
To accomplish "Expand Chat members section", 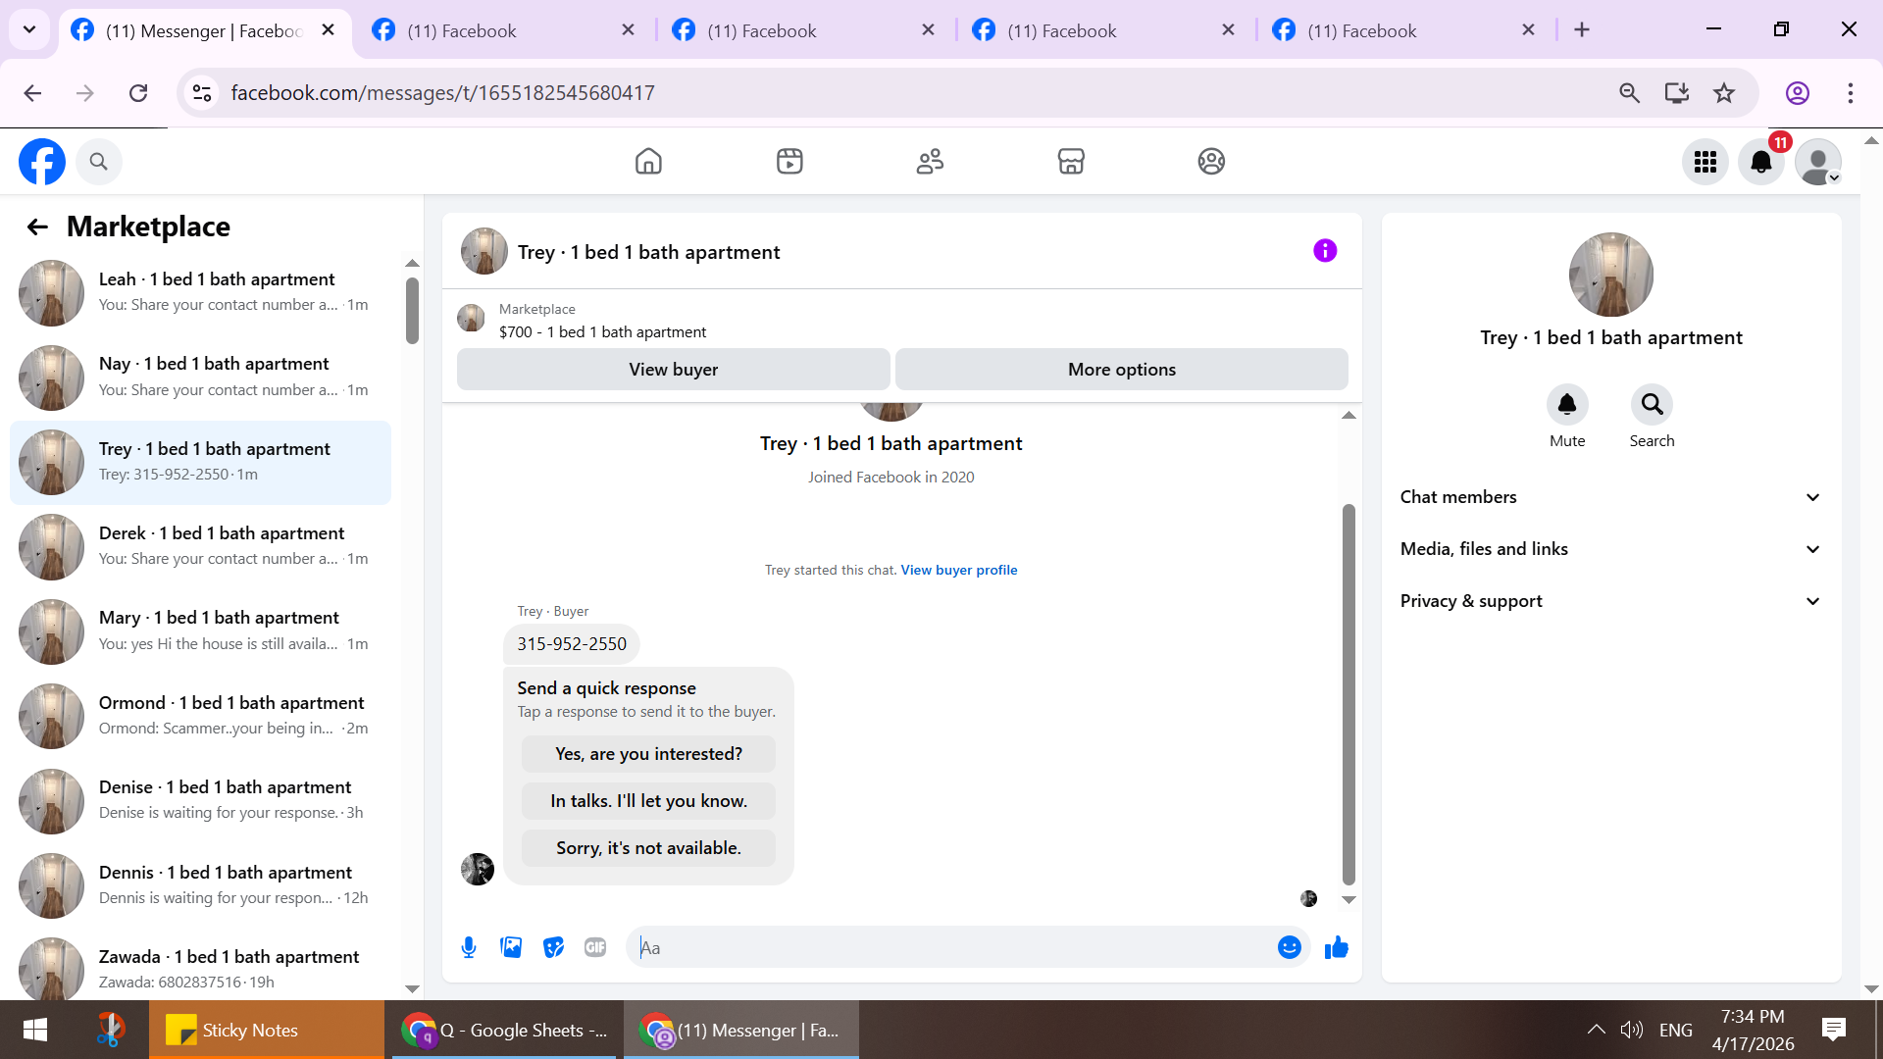I will [1610, 497].
